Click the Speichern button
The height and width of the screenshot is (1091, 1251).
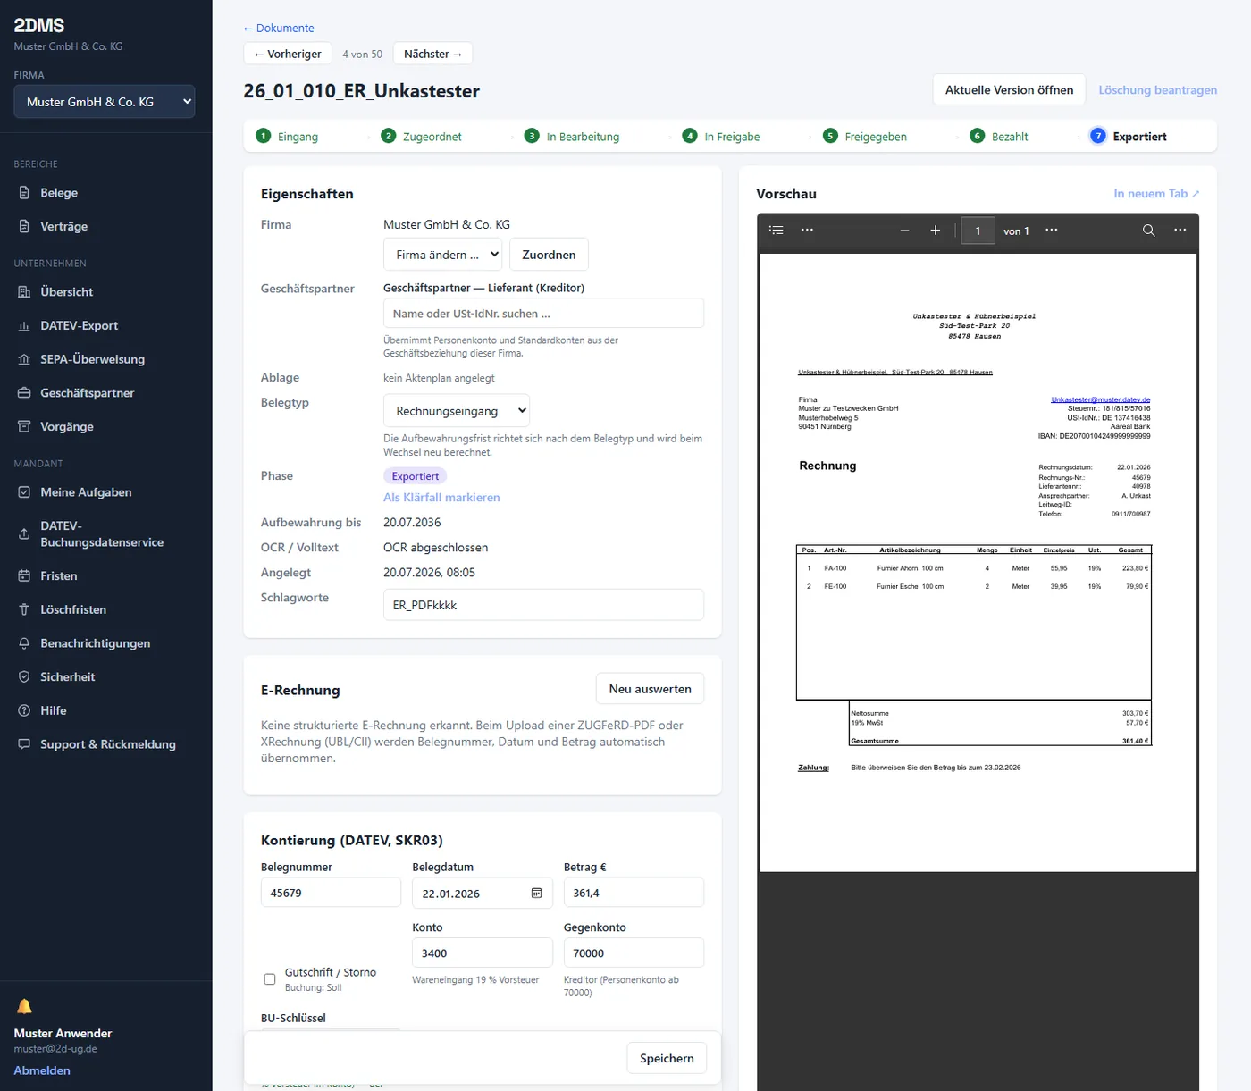pyautogui.click(x=667, y=1058)
